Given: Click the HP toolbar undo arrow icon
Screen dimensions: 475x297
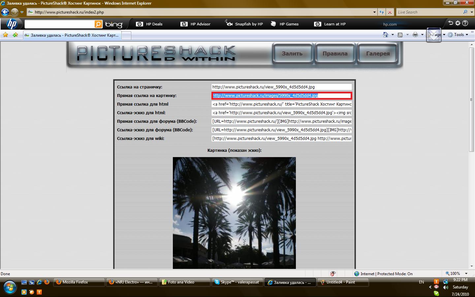Looking at the screenshot, I should pyautogui.click(x=451, y=23).
